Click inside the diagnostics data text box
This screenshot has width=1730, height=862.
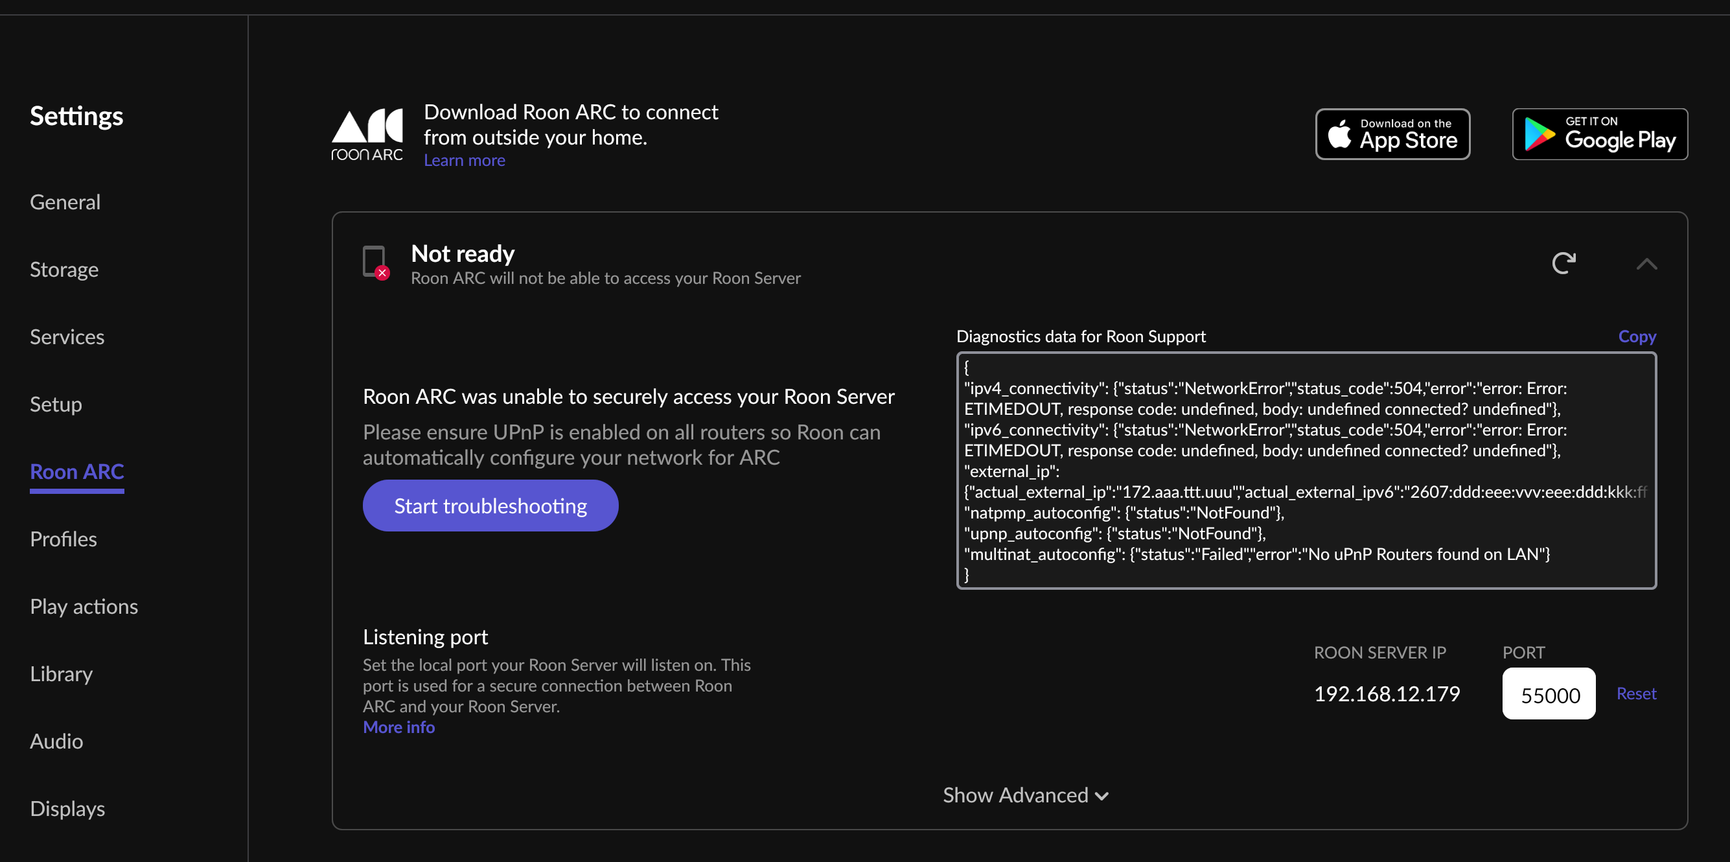point(1306,471)
